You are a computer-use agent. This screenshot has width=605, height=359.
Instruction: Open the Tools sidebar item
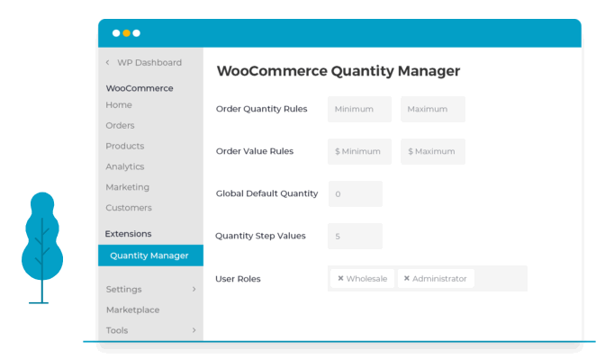pos(117,330)
